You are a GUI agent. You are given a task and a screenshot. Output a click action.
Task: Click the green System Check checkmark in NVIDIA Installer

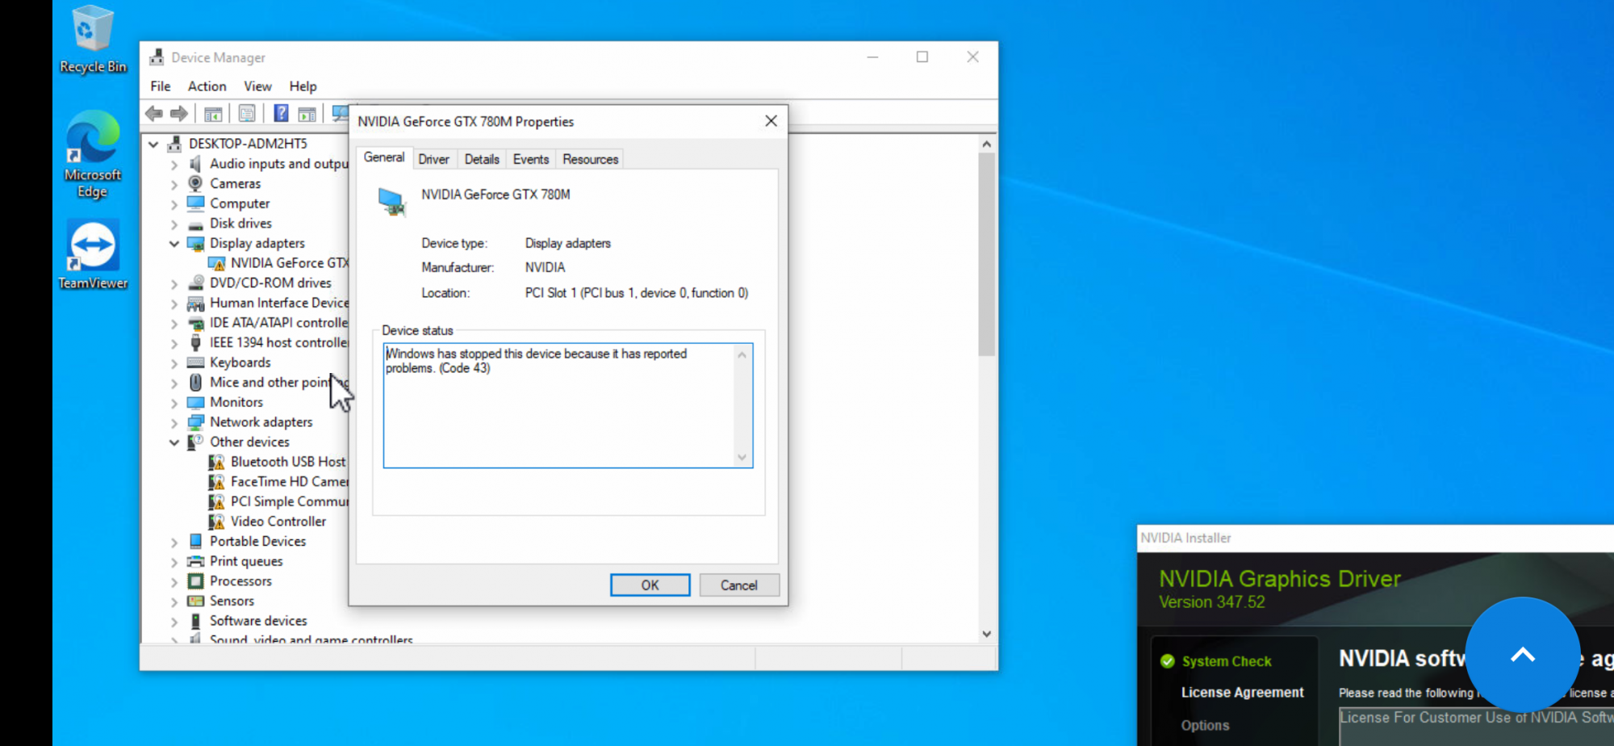pyautogui.click(x=1167, y=661)
